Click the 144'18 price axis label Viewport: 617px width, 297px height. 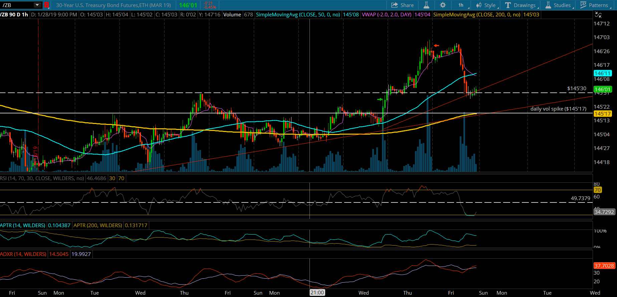click(x=602, y=162)
